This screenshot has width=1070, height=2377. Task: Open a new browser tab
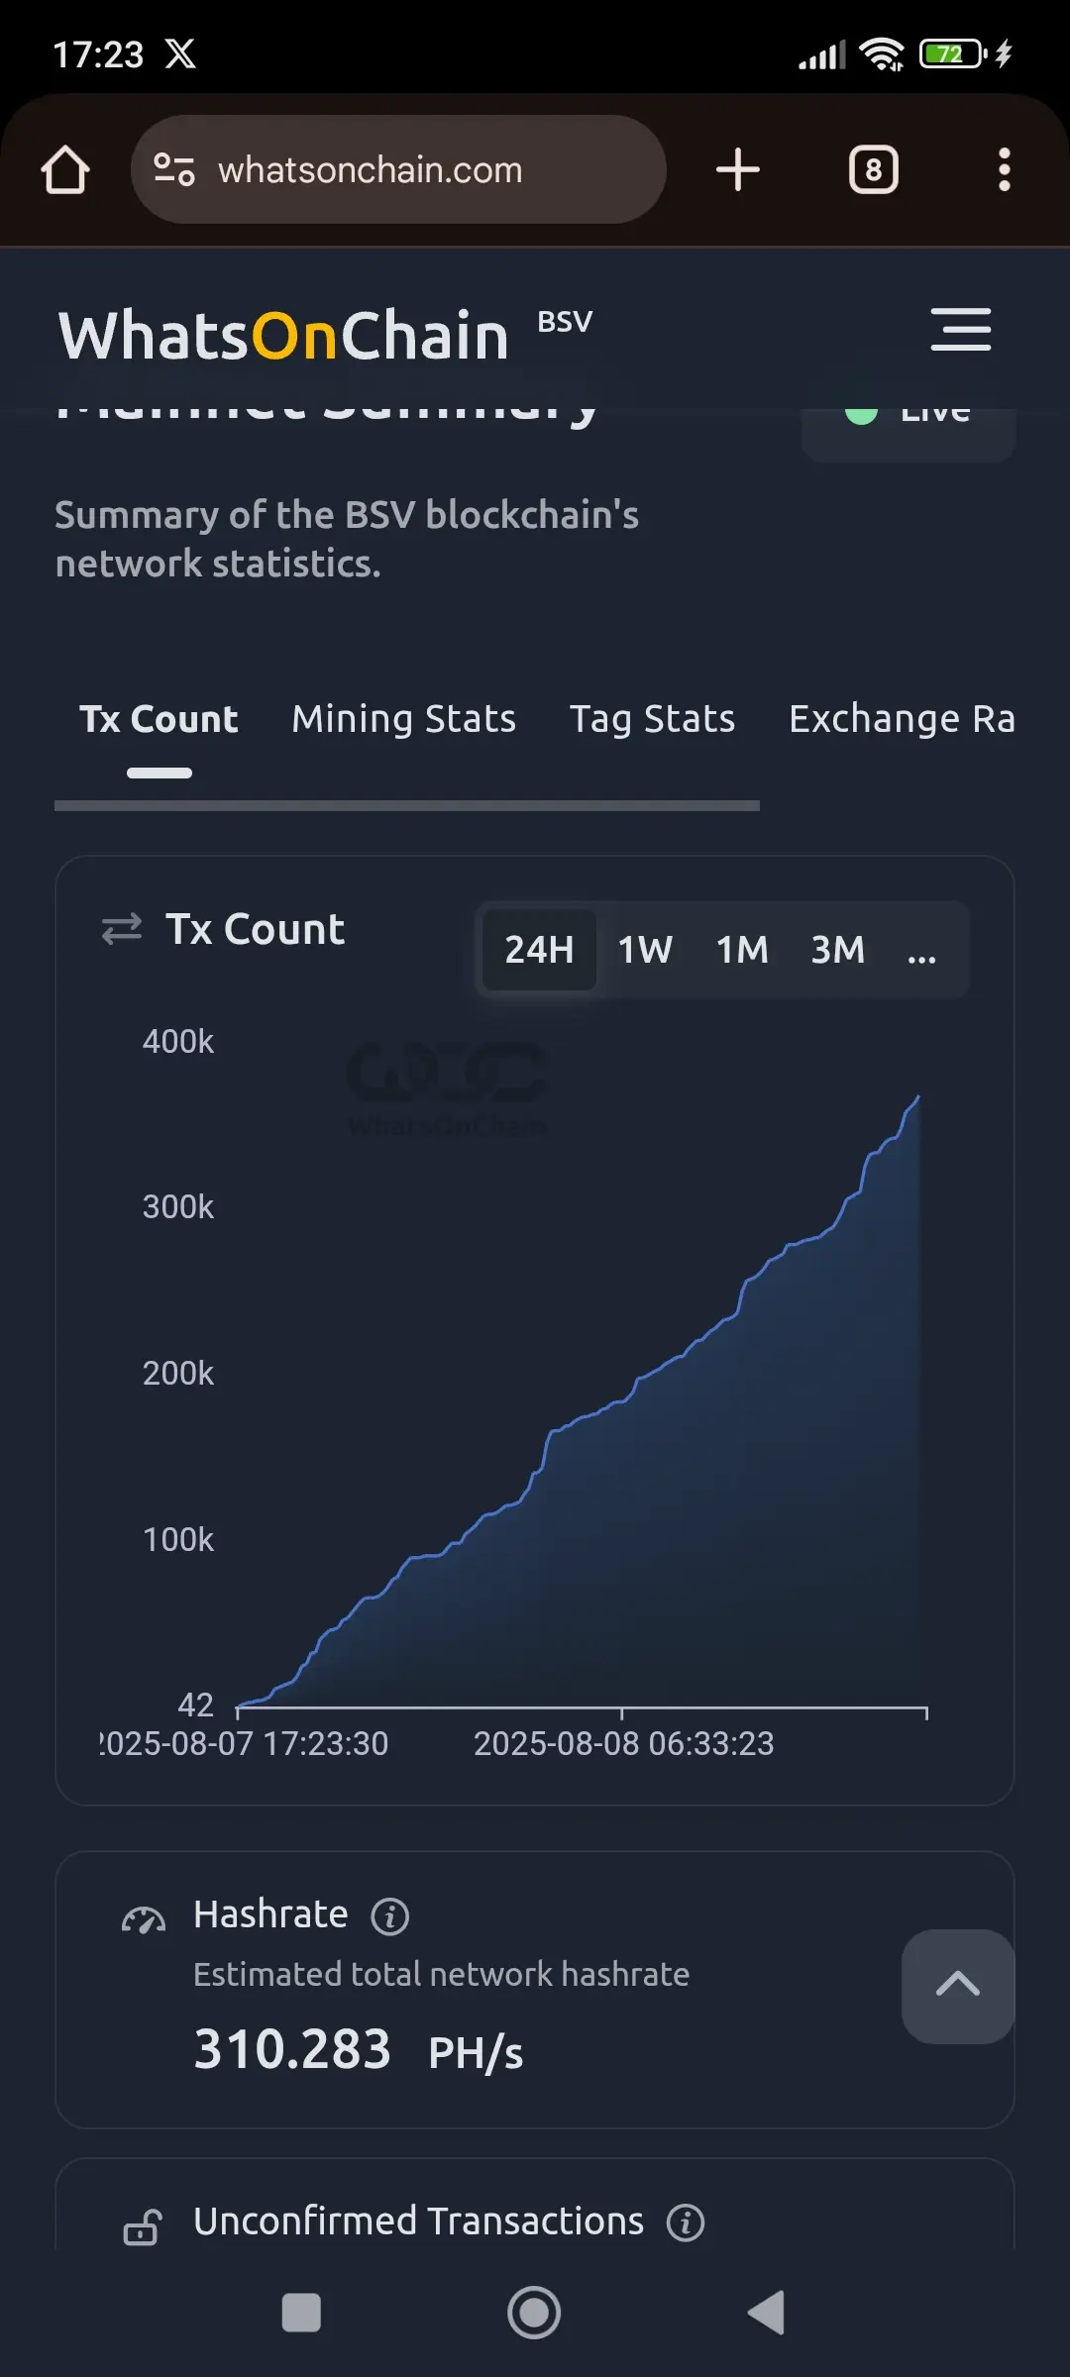click(738, 169)
